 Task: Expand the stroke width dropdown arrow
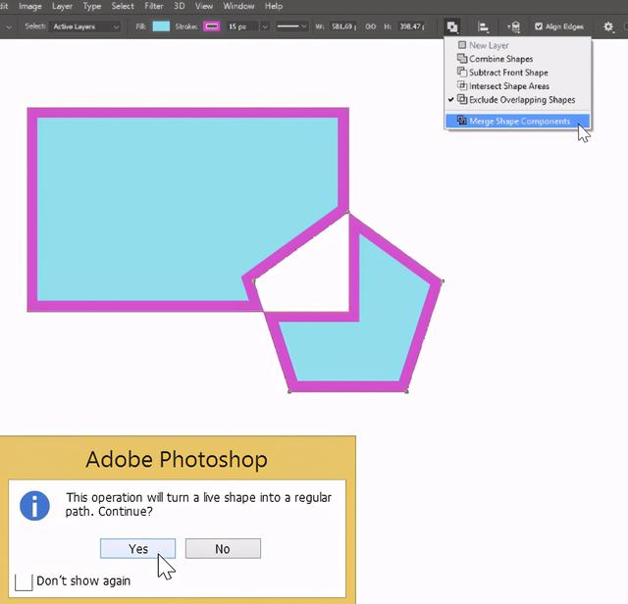(264, 26)
